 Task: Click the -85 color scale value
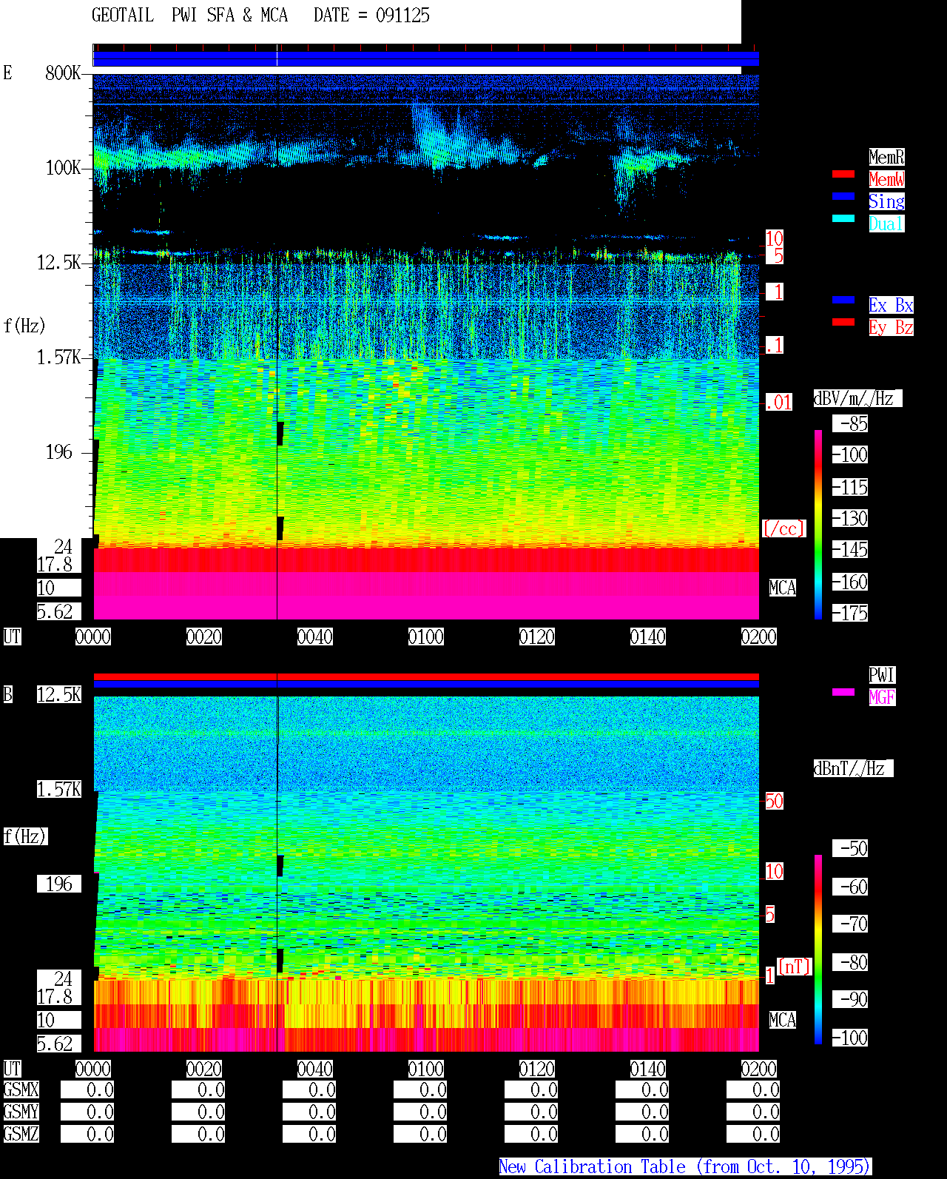coord(850,423)
